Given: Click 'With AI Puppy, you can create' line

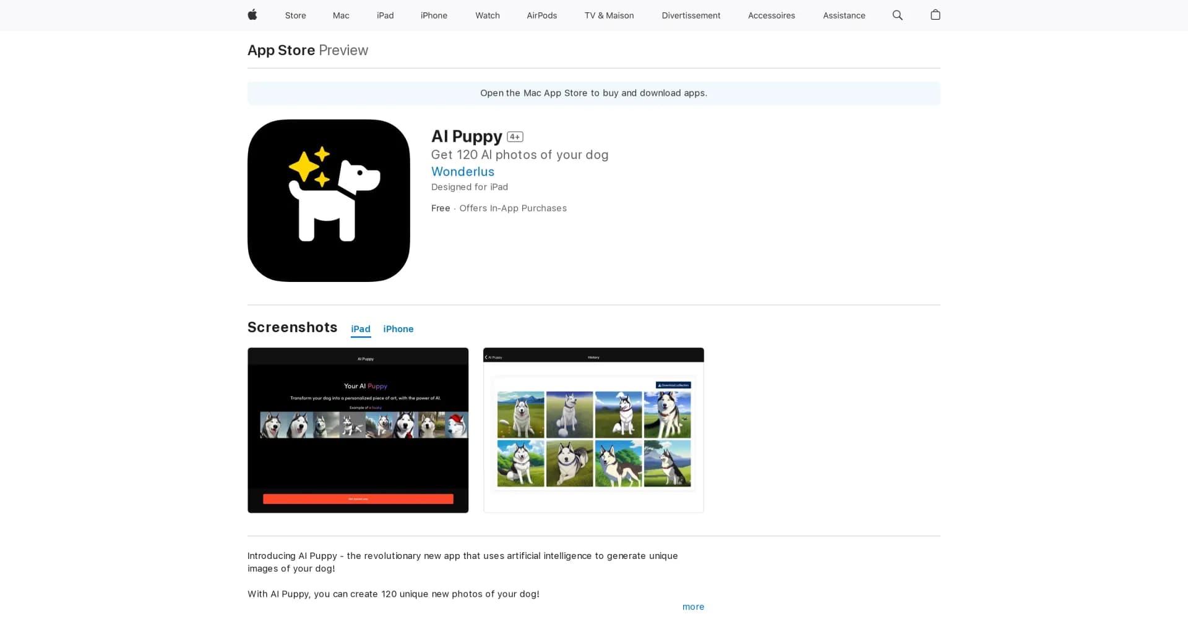Looking at the screenshot, I should tap(394, 594).
